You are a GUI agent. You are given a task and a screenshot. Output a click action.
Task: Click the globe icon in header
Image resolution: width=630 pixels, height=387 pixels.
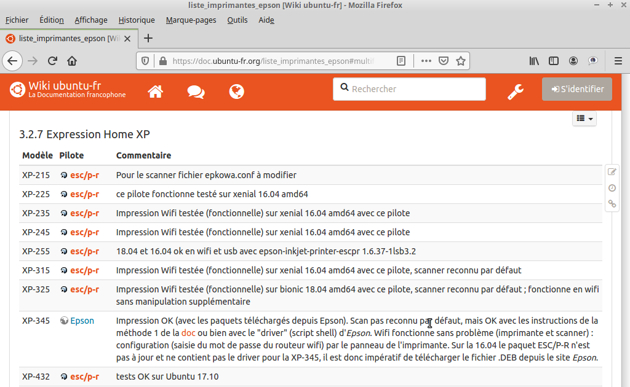(237, 92)
